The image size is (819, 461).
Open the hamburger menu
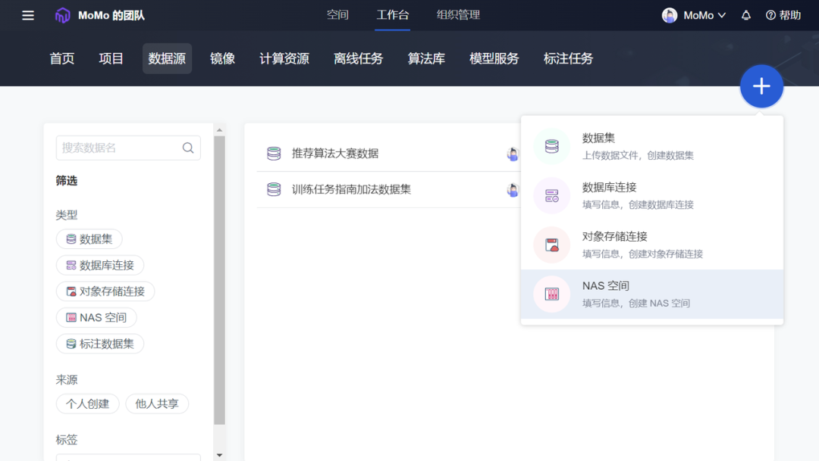27,14
